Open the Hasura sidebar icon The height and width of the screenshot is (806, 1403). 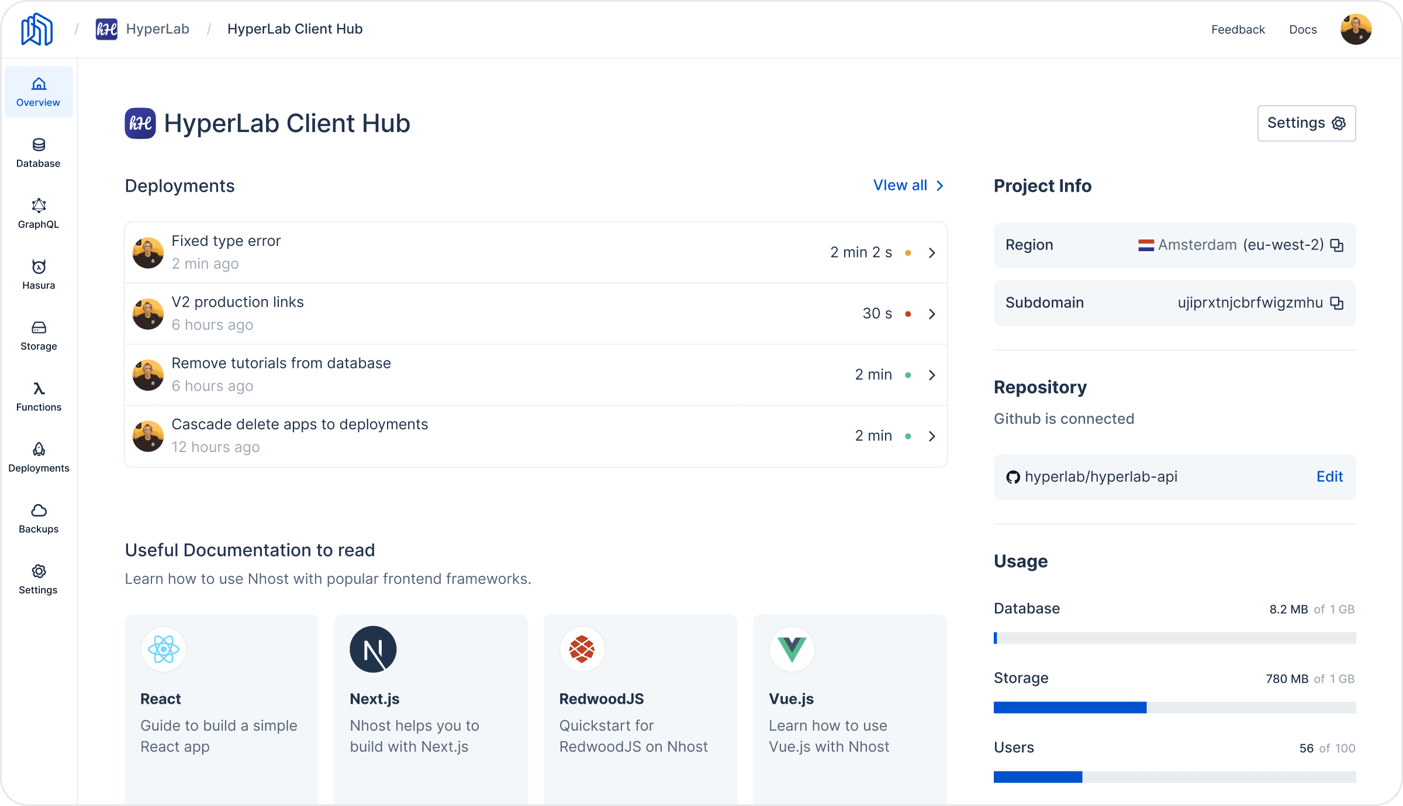click(x=39, y=267)
